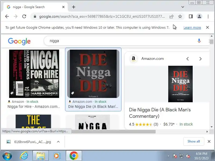Image resolution: width=215 pixels, height=161 pixels.
Task: Expand the tab search chevron
Action: click(x=183, y=7)
